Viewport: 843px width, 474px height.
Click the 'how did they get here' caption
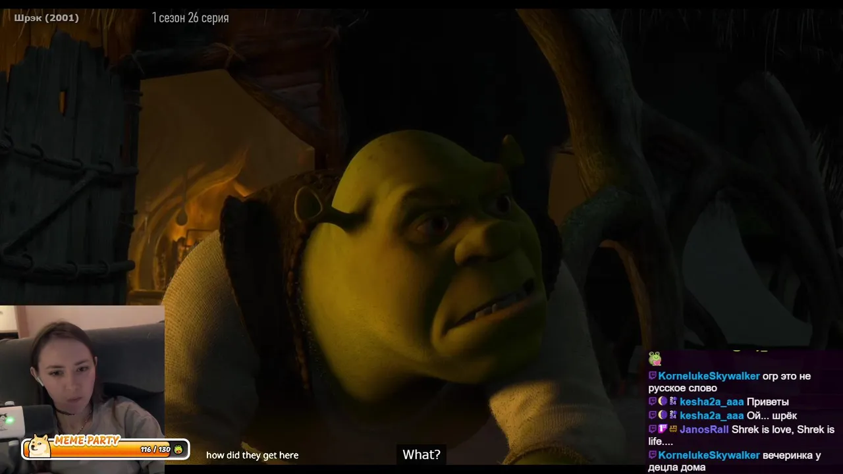pos(252,455)
